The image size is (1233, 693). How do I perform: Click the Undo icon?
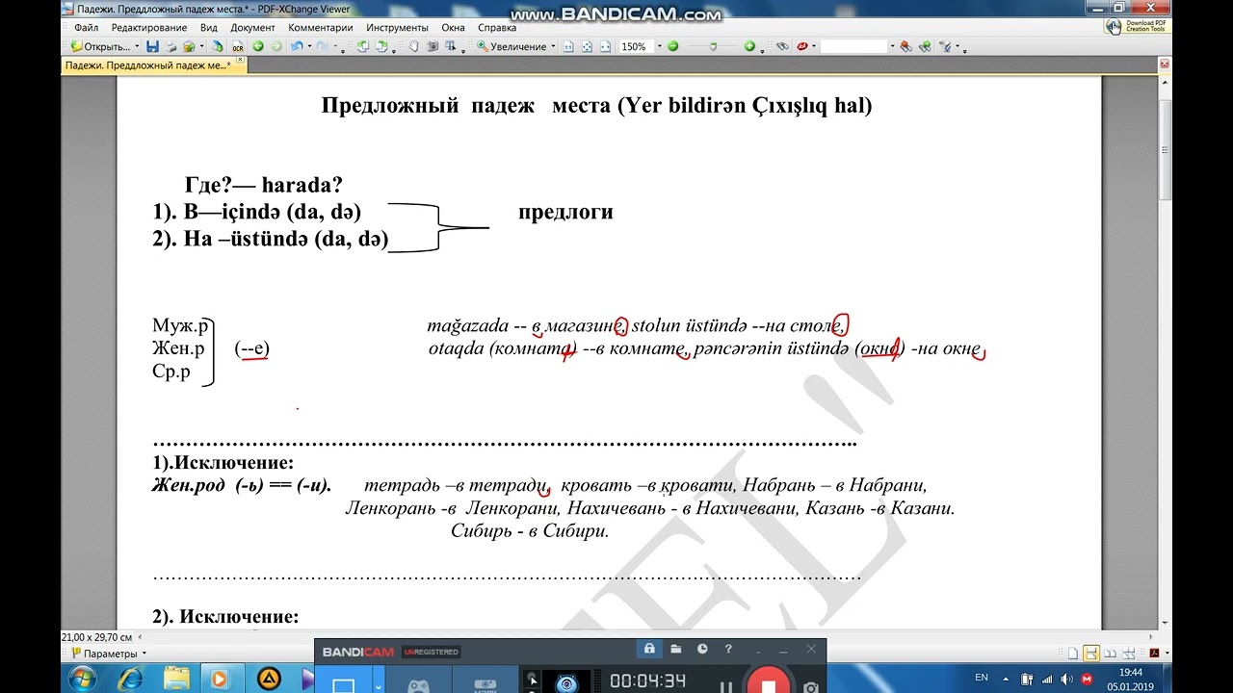coord(297,46)
